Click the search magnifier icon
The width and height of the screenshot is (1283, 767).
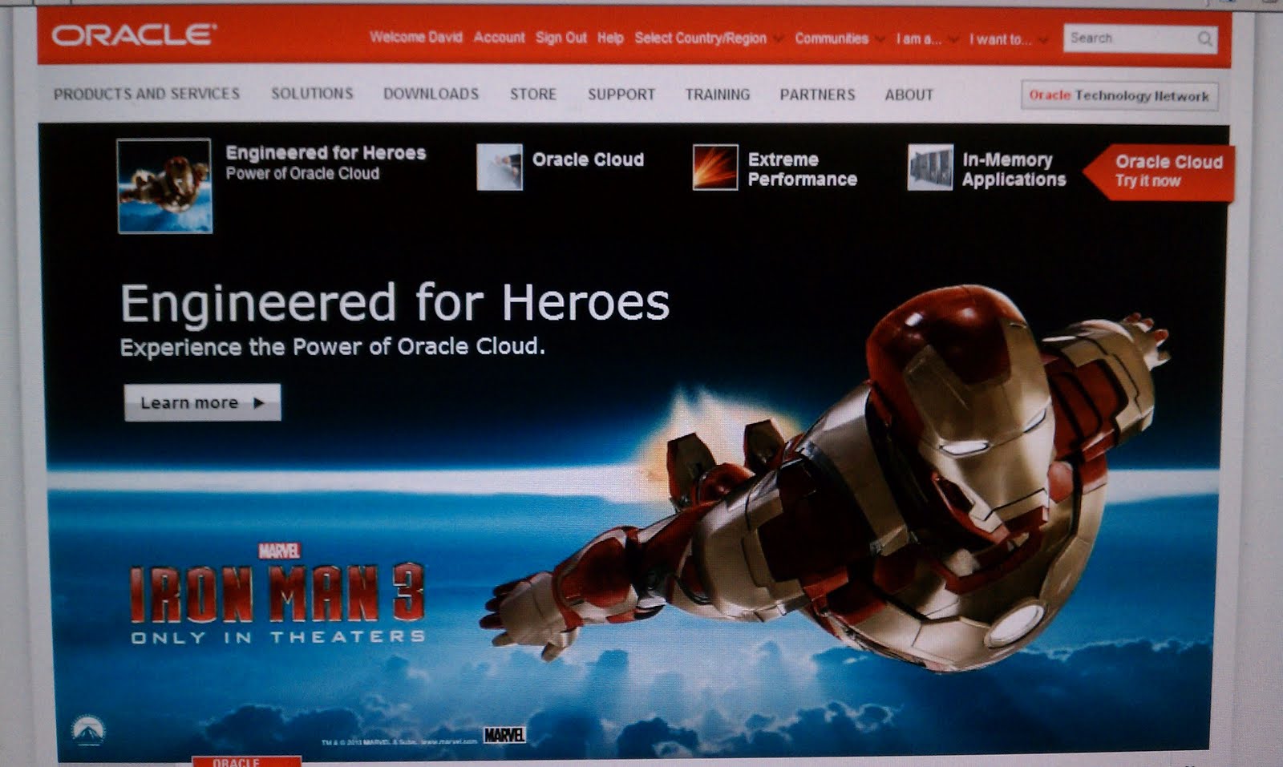1206,38
